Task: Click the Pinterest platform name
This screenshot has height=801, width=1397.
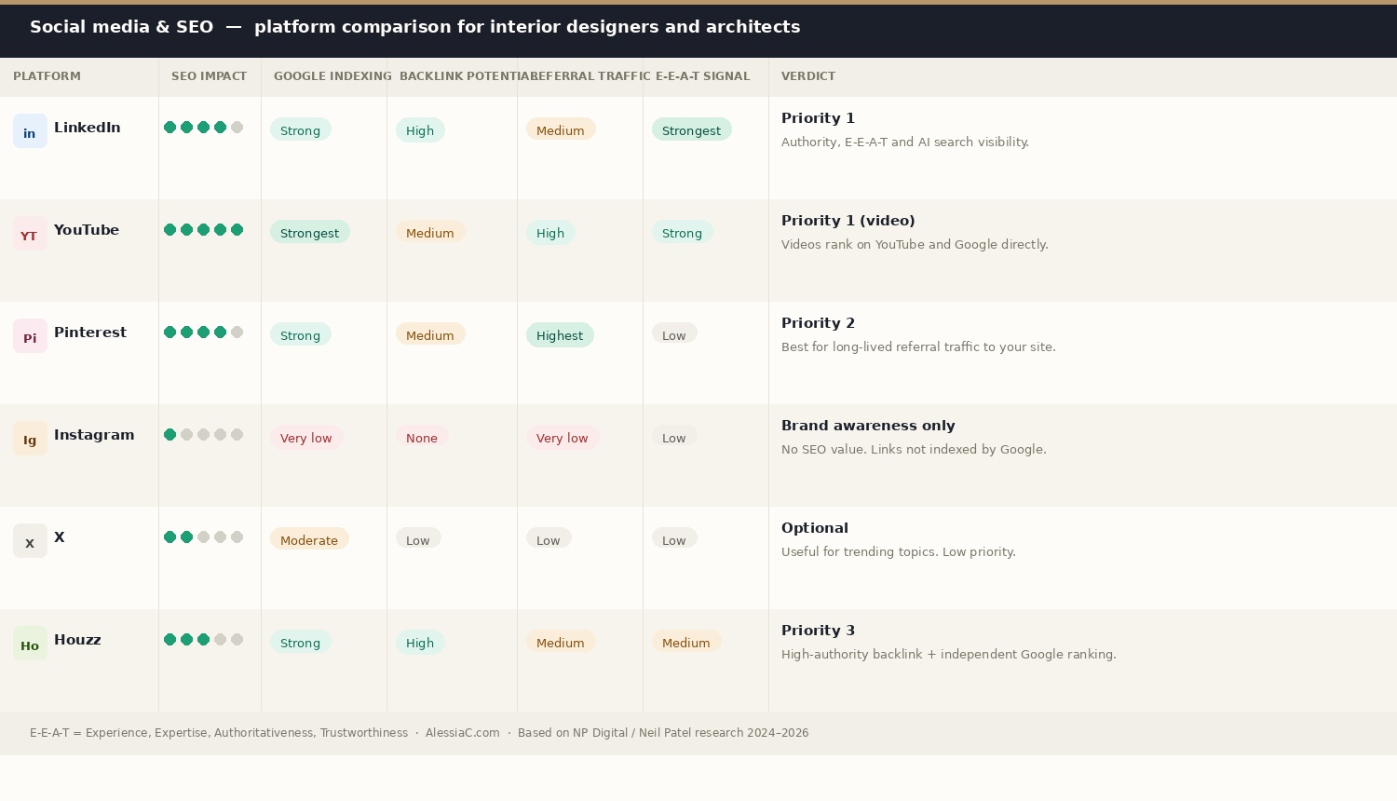Action: 90,333
